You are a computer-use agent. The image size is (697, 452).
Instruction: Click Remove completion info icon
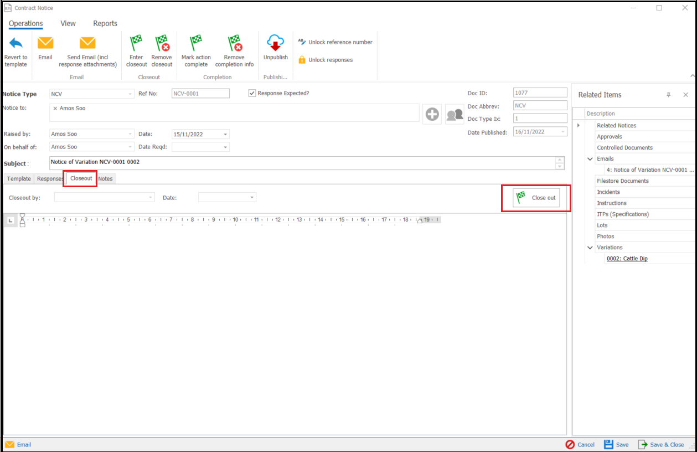click(x=235, y=43)
